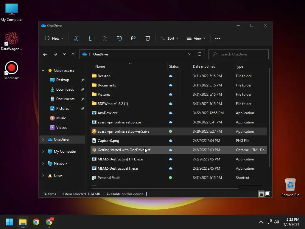
Task: Click the Cut scissors icon in toolbar
Action: coord(76,38)
